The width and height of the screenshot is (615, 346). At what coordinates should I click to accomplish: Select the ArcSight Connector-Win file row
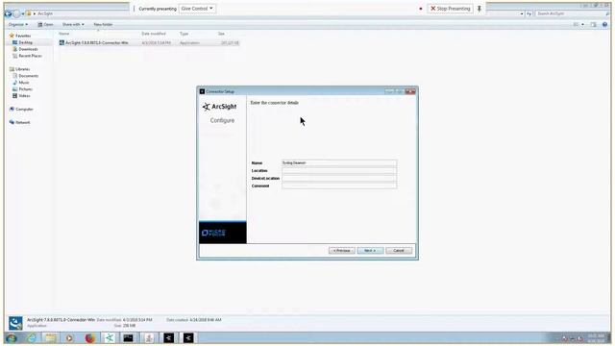tap(149, 42)
